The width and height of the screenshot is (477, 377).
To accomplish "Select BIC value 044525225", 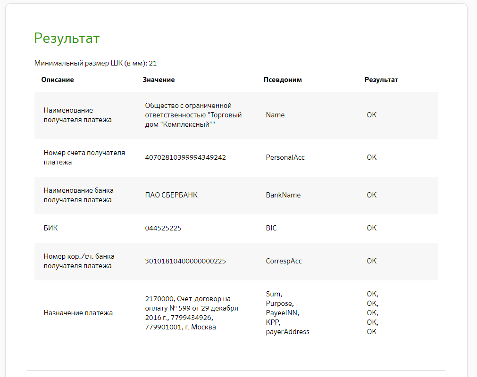I will 163,228.
